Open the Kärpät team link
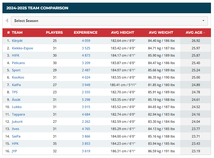The width and height of the screenshot is (214, 158). [x=17, y=41]
